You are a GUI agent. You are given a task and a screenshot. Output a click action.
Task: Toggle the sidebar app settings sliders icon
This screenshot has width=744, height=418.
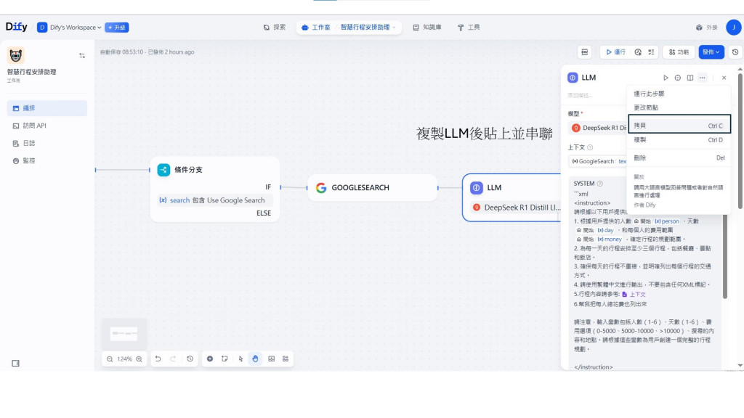(x=82, y=55)
